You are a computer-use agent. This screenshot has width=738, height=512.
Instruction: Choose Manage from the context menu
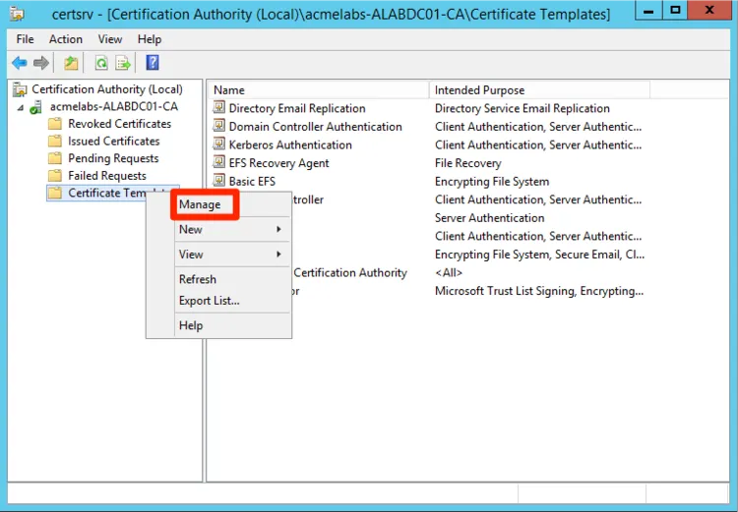coord(200,204)
